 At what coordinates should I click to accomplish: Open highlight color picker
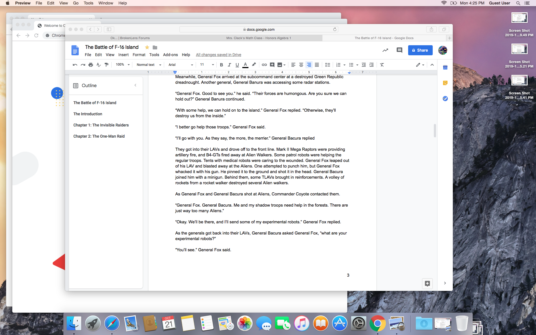[x=253, y=65]
